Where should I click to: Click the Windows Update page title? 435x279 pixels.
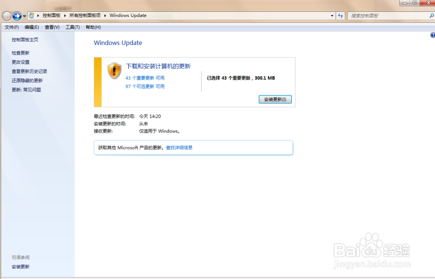118,43
